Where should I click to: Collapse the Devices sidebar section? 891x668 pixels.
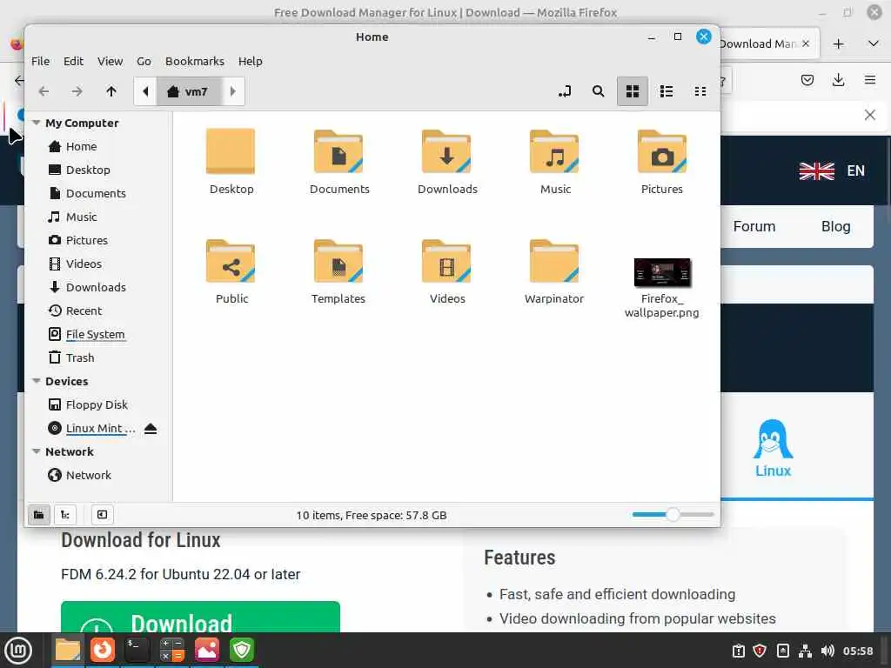point(37,381)
